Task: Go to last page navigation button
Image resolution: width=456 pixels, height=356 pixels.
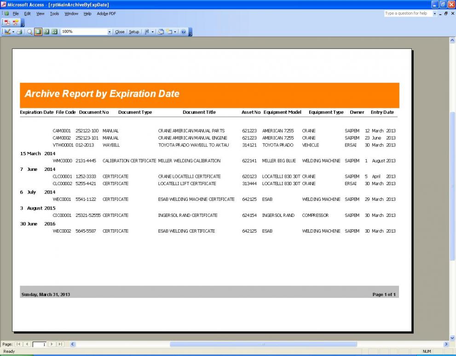Action: tap(60, 344)
